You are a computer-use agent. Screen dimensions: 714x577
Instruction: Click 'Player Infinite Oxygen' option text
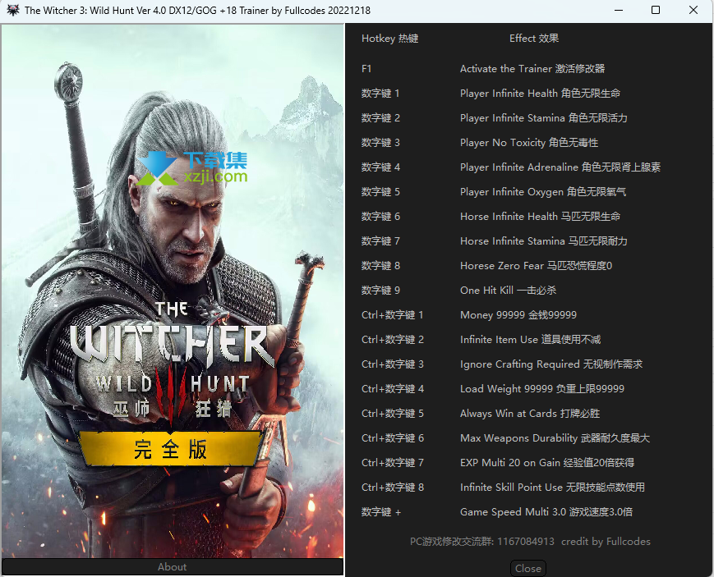(543, 191)
